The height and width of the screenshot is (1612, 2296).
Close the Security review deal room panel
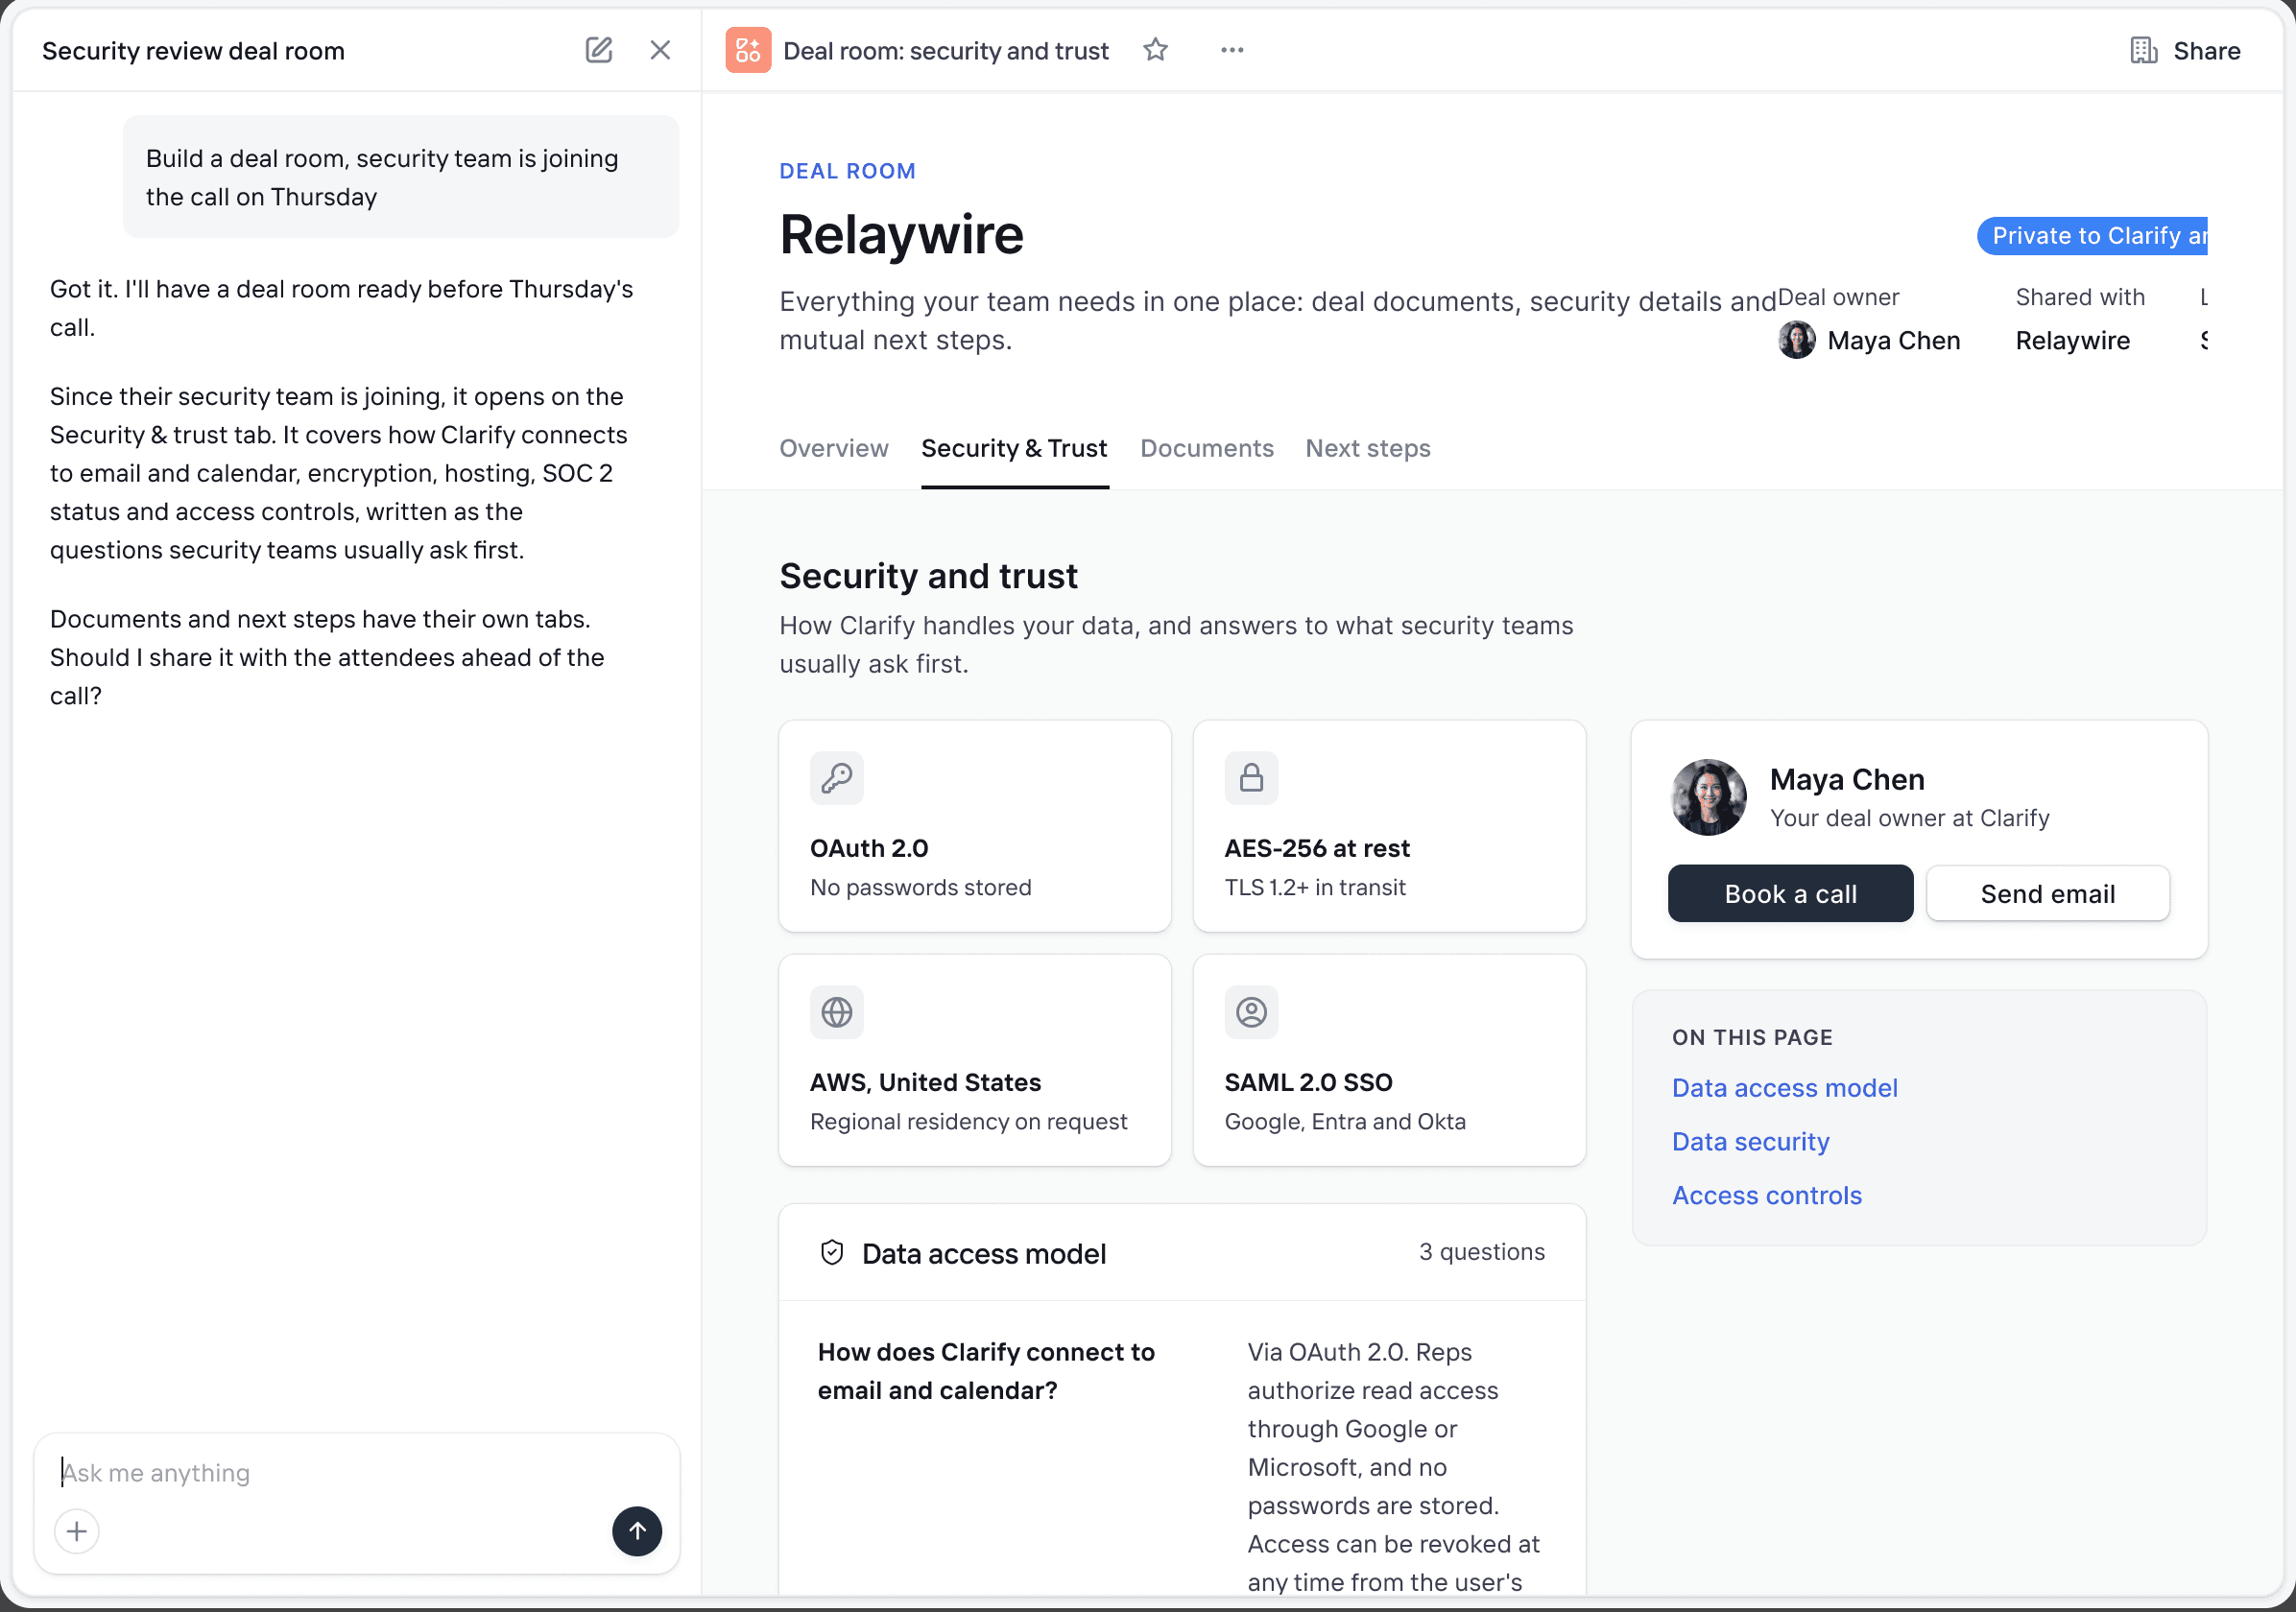click(x=660, y=50)
